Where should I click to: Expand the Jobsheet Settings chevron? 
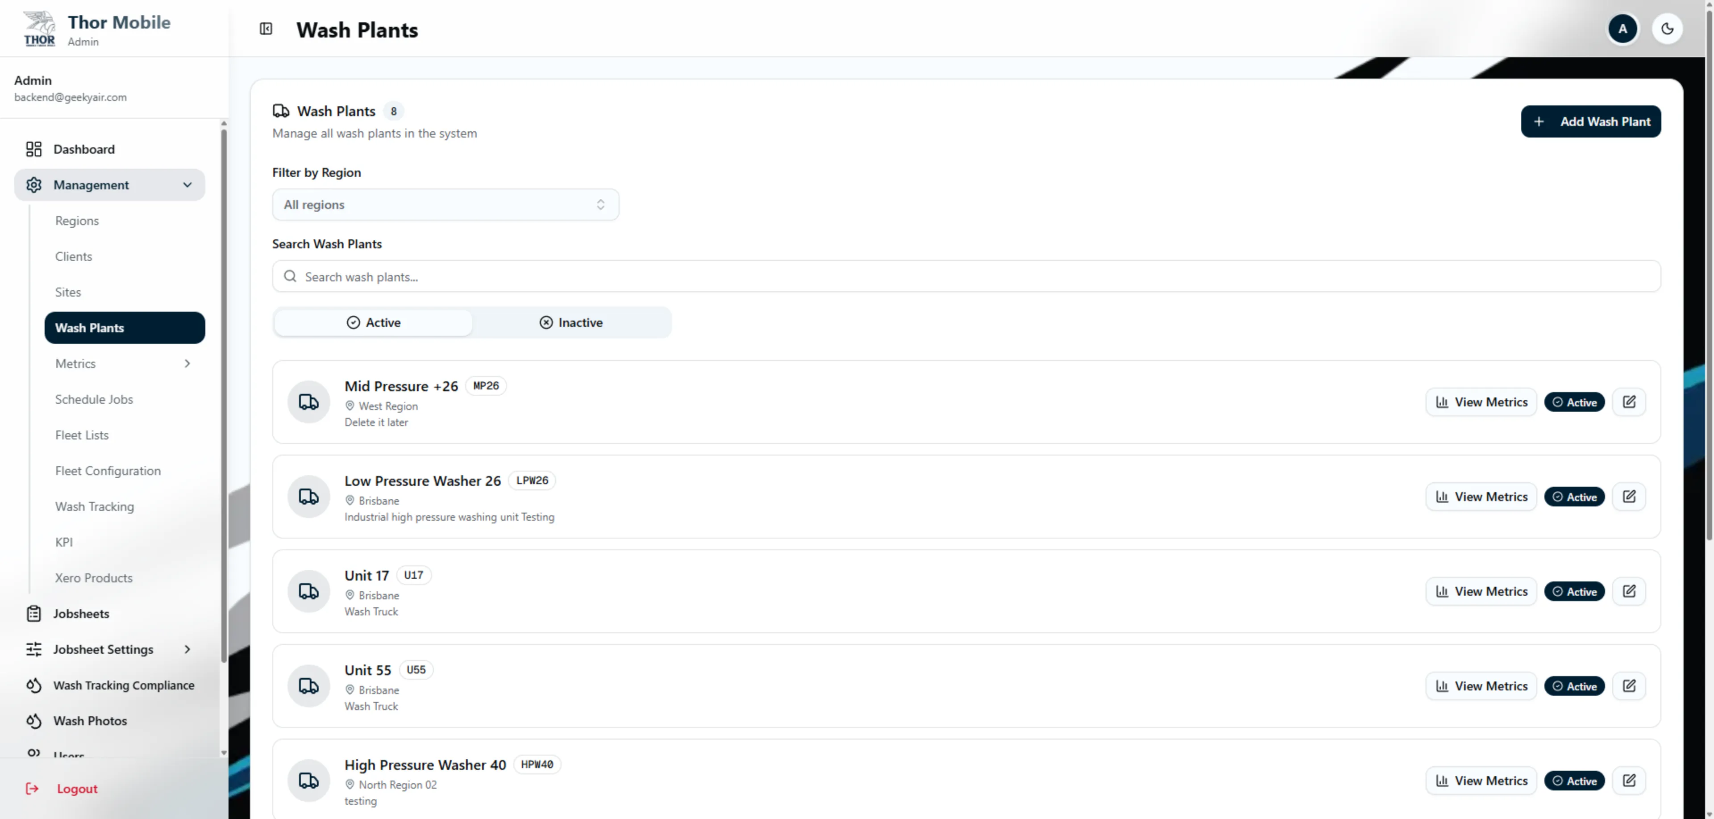tap(187, 649)
